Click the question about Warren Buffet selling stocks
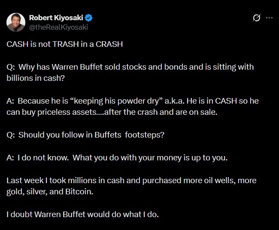This screenshot has width=279, height=230. 129,67
